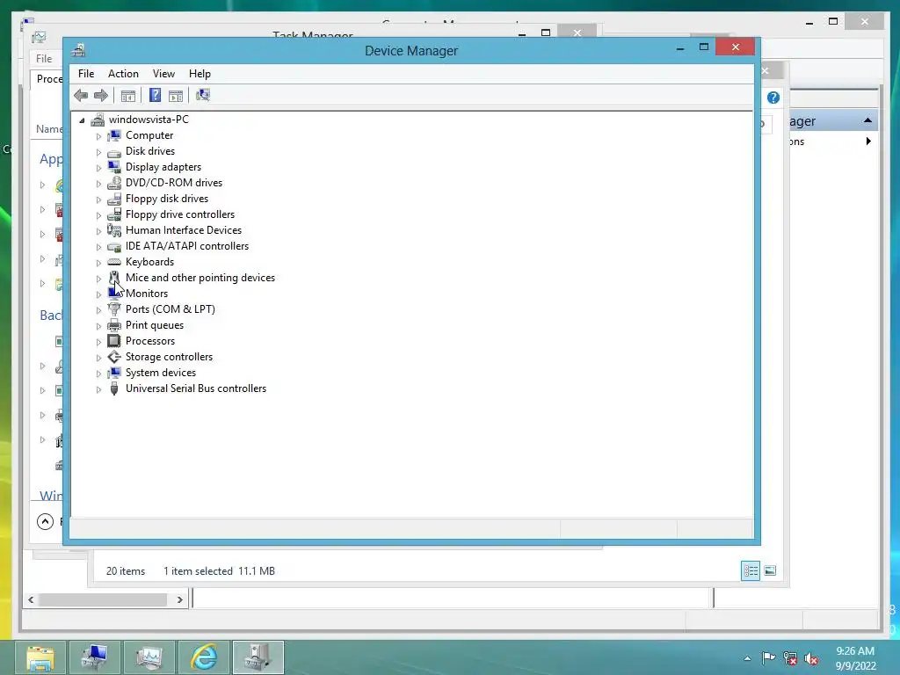Screen dimensions: 900x675
Task: Select the Universal Serial Bus controllers icon
Action: click(114, 388)
